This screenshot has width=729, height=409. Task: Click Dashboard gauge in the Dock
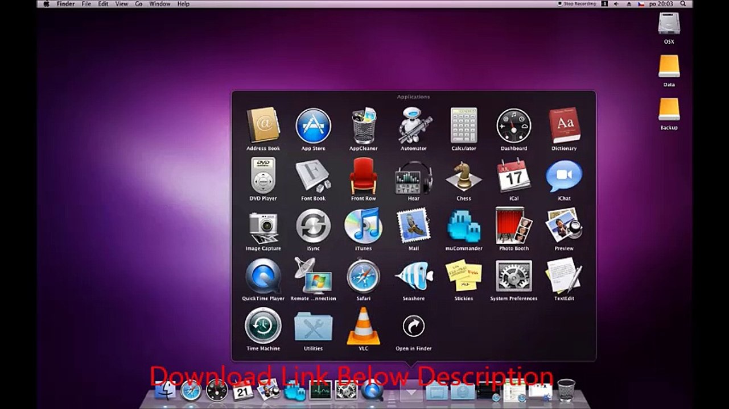(217, 390)
